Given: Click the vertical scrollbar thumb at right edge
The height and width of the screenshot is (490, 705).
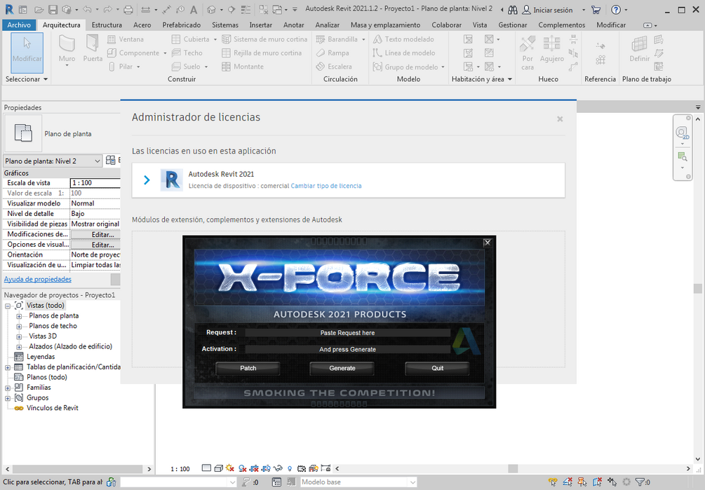Looking at the screenshot, I should click(x=698, y=288).
